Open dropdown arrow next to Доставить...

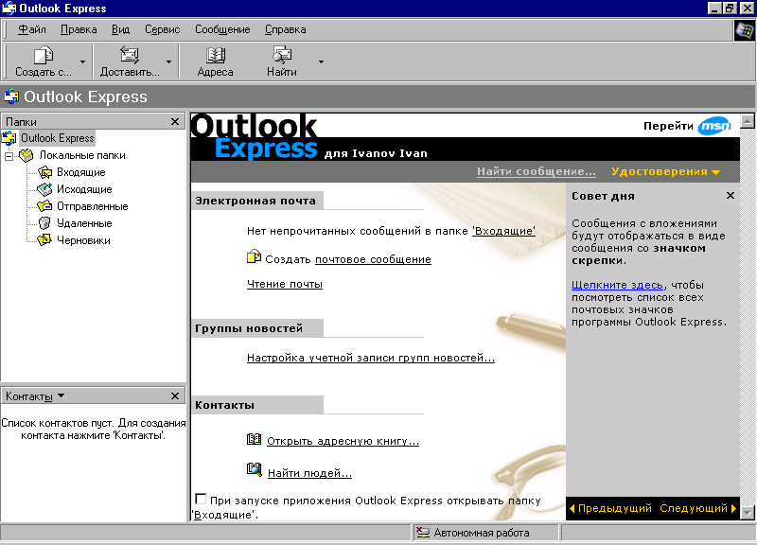168,62
